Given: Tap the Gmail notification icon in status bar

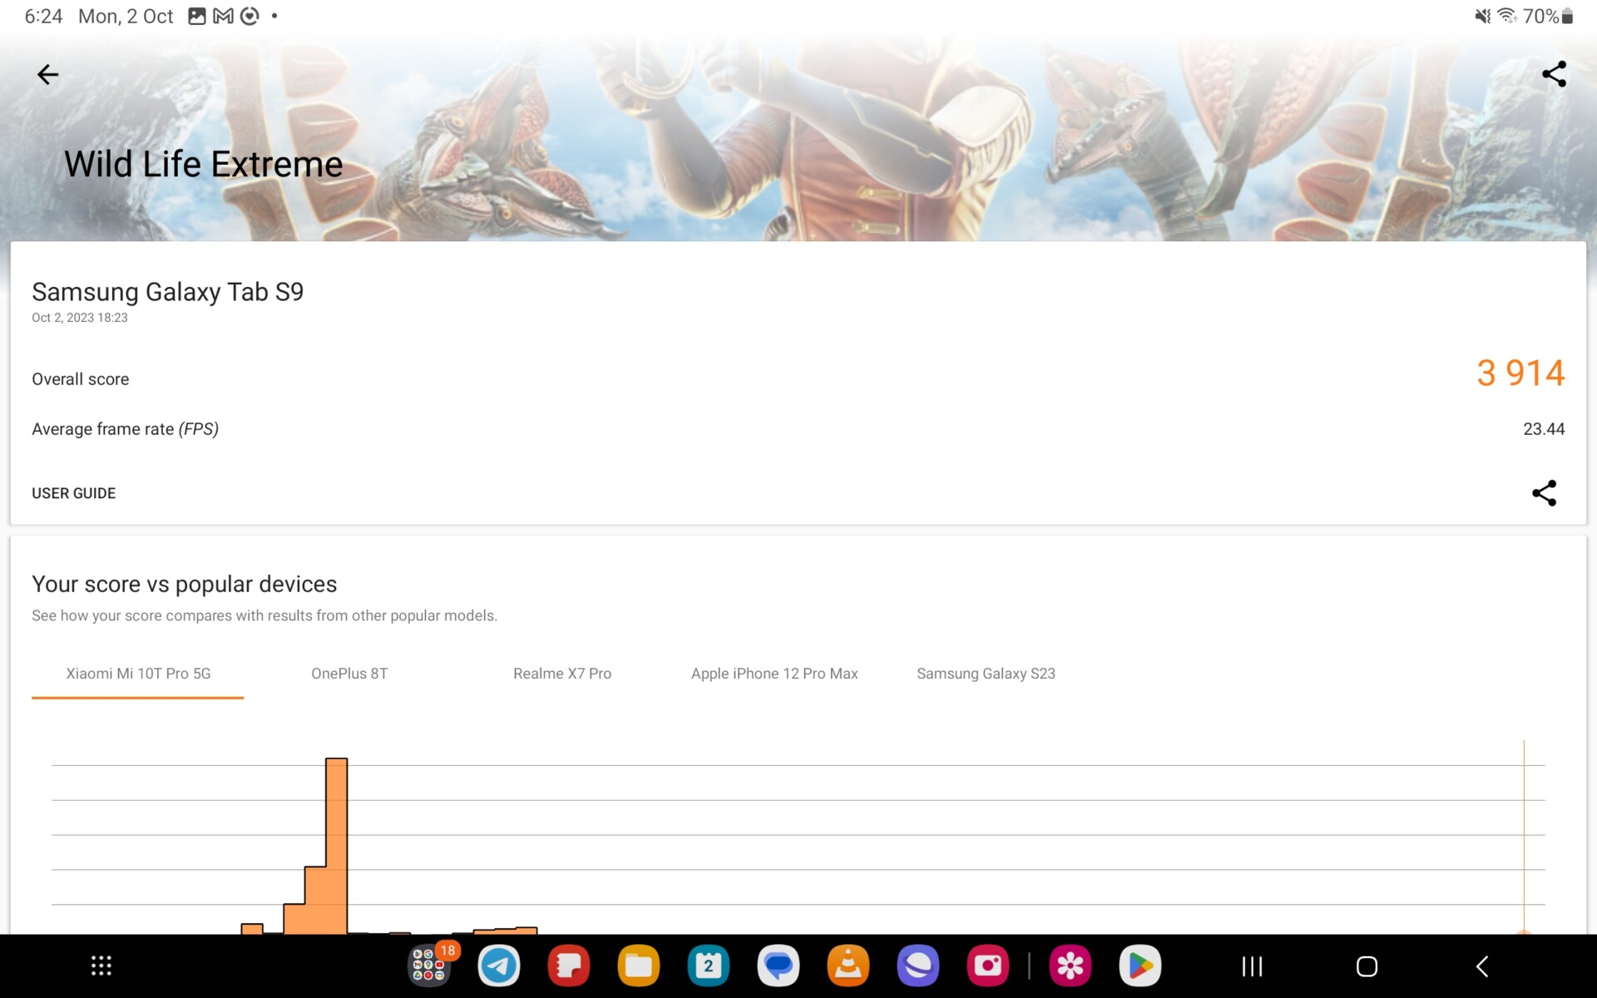Looking at the screenshot, I should click(223, 16).
